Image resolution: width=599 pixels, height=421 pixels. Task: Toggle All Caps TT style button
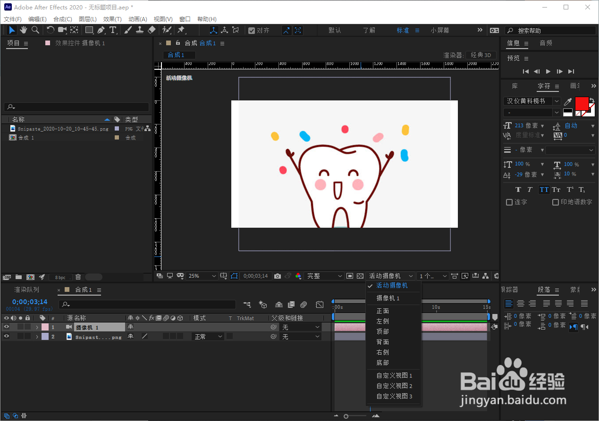(x=544, y=190)
